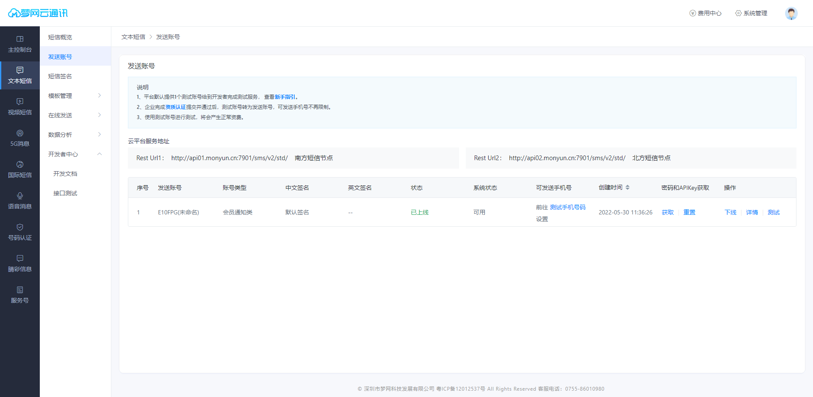Click the 可用 system status cell
Screen dimensions: 813x397
tap(479, 212)
